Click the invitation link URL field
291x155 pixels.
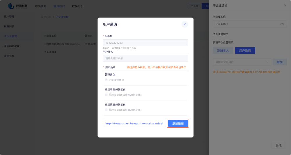pos(134,123)
